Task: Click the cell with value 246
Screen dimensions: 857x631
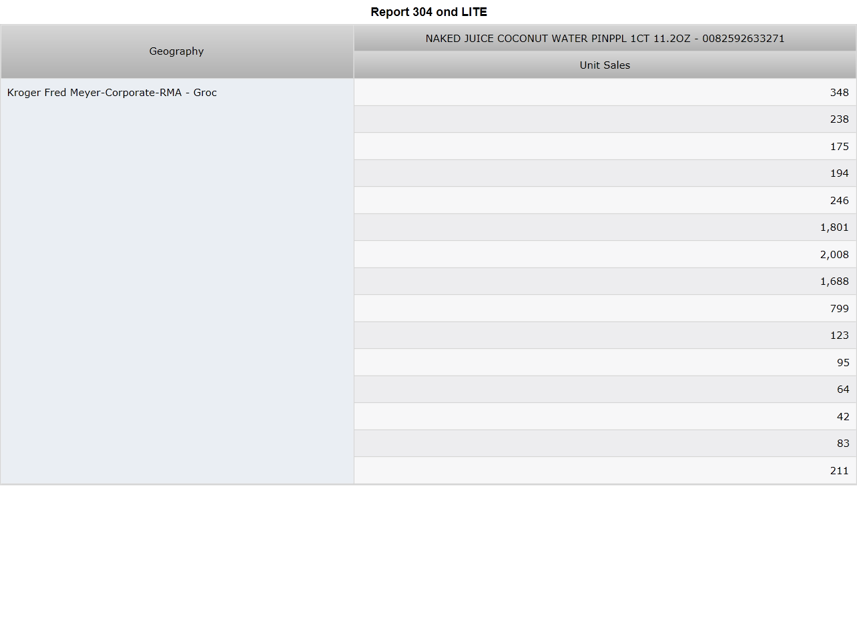Action: pos(605,201)
